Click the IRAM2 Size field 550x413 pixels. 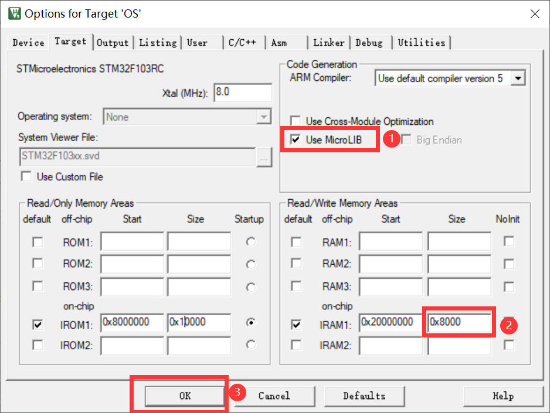[459, 346]
